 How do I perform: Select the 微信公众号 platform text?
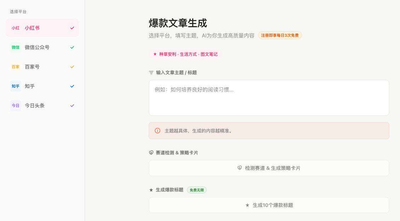37,47
